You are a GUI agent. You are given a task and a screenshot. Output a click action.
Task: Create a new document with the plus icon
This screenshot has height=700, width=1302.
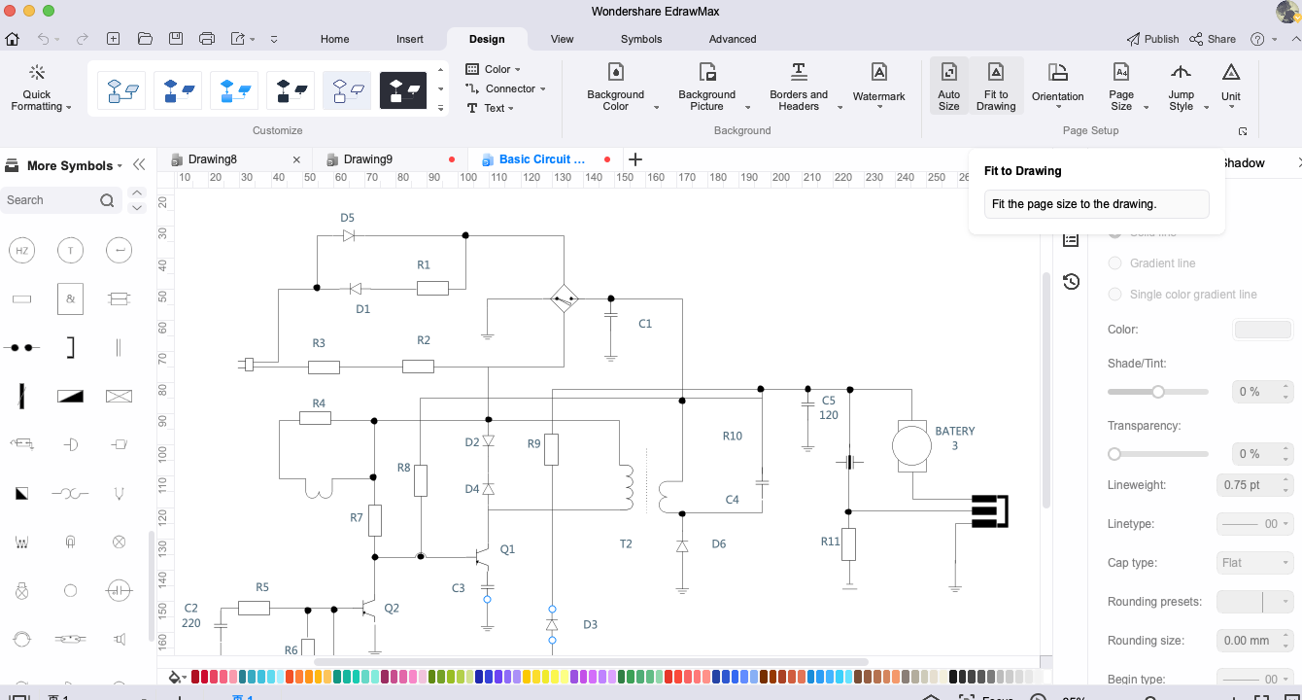tap(114, 39)
